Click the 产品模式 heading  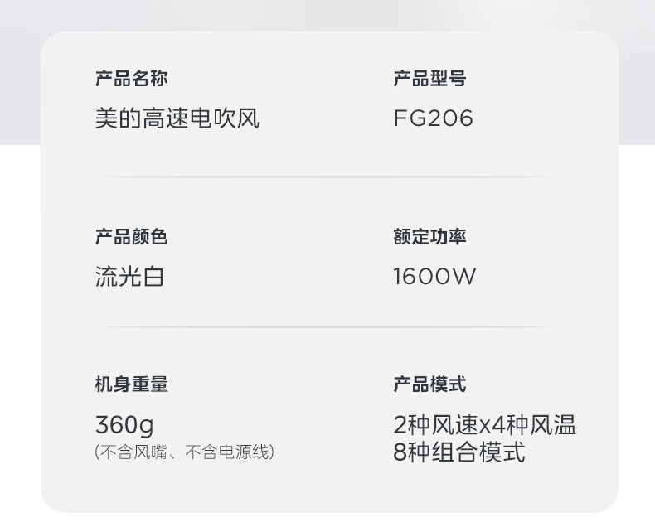click(429, 384)
